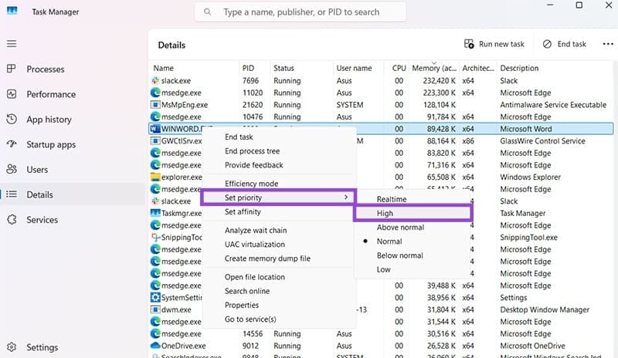This screenshot has height=358, width=618.
Task: Open the Startup apps page label
Action: point(51,144)
